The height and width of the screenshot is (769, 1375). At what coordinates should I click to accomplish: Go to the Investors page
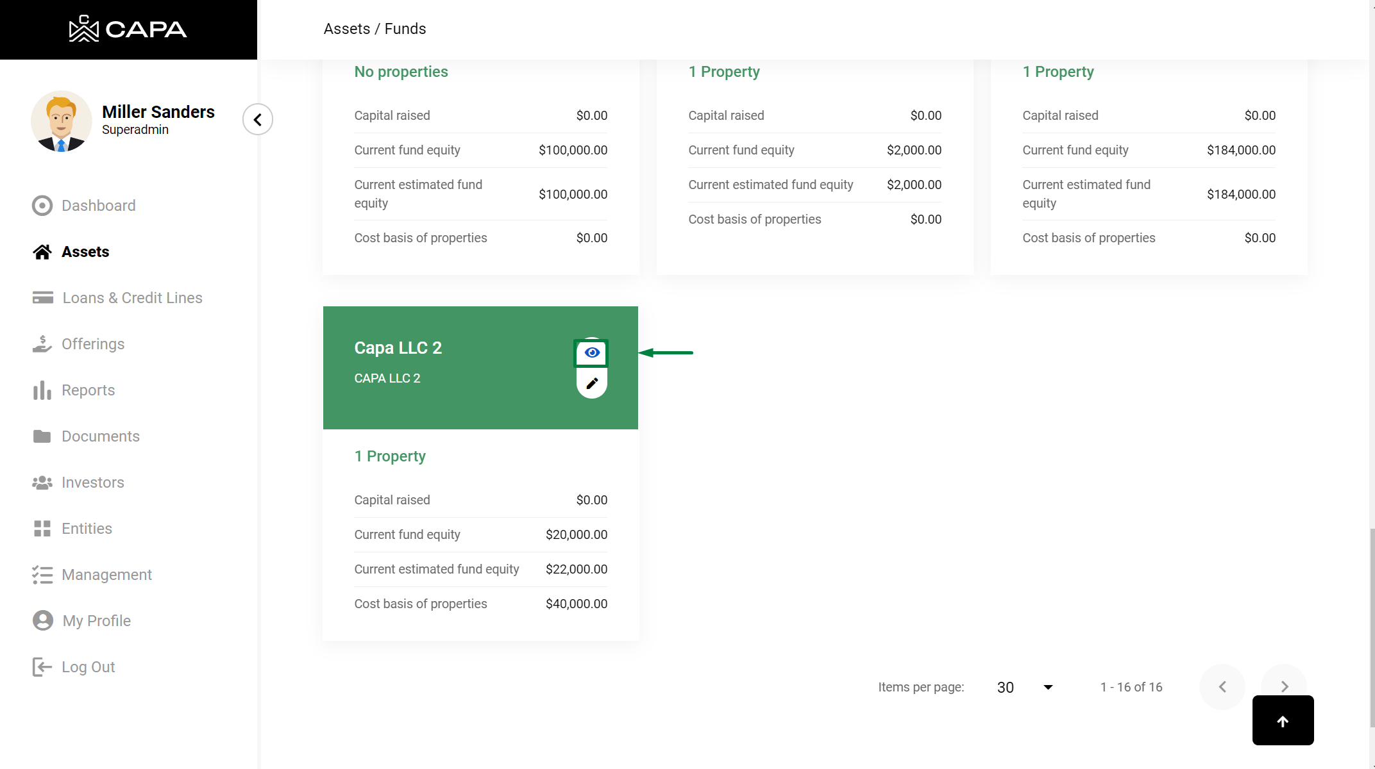[92, 483]
